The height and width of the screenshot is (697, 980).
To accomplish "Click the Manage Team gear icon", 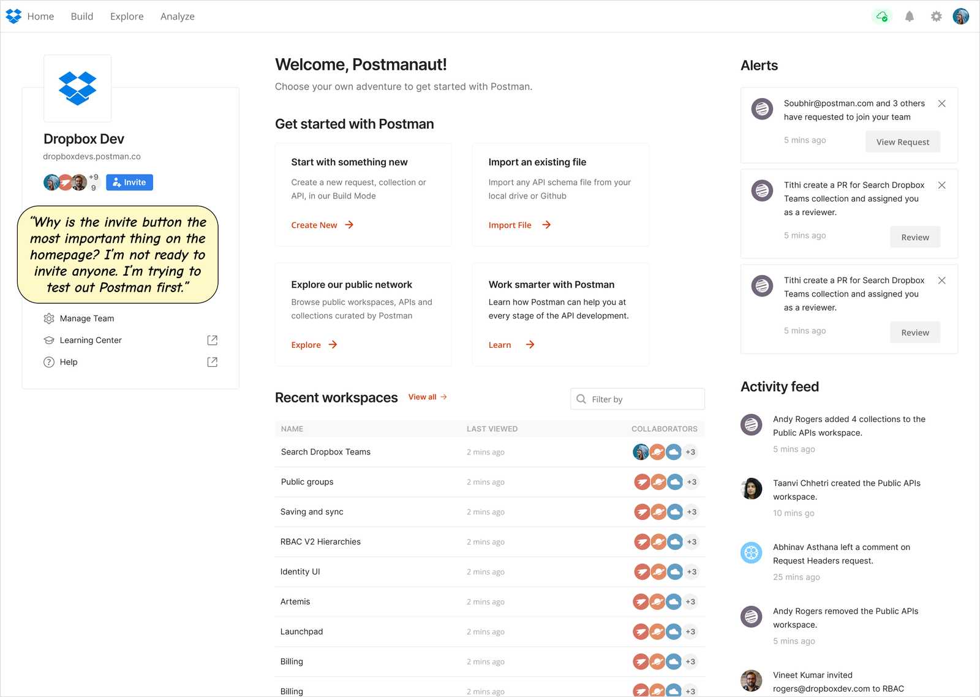I will (x=49, y=318).
